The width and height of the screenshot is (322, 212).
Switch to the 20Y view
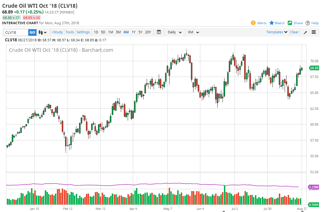148,32
